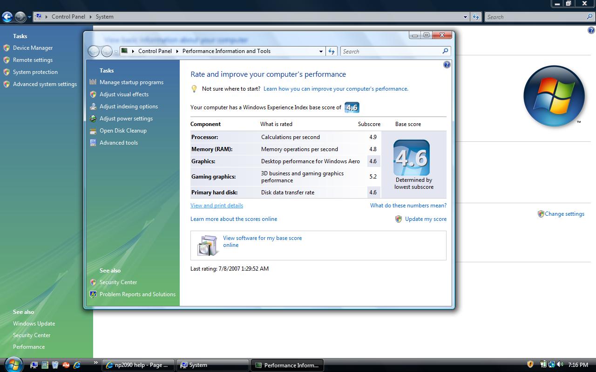596x372 pixels.
Task: Click the Internet Explorer quick launch icon
Action: coord(77,365)
